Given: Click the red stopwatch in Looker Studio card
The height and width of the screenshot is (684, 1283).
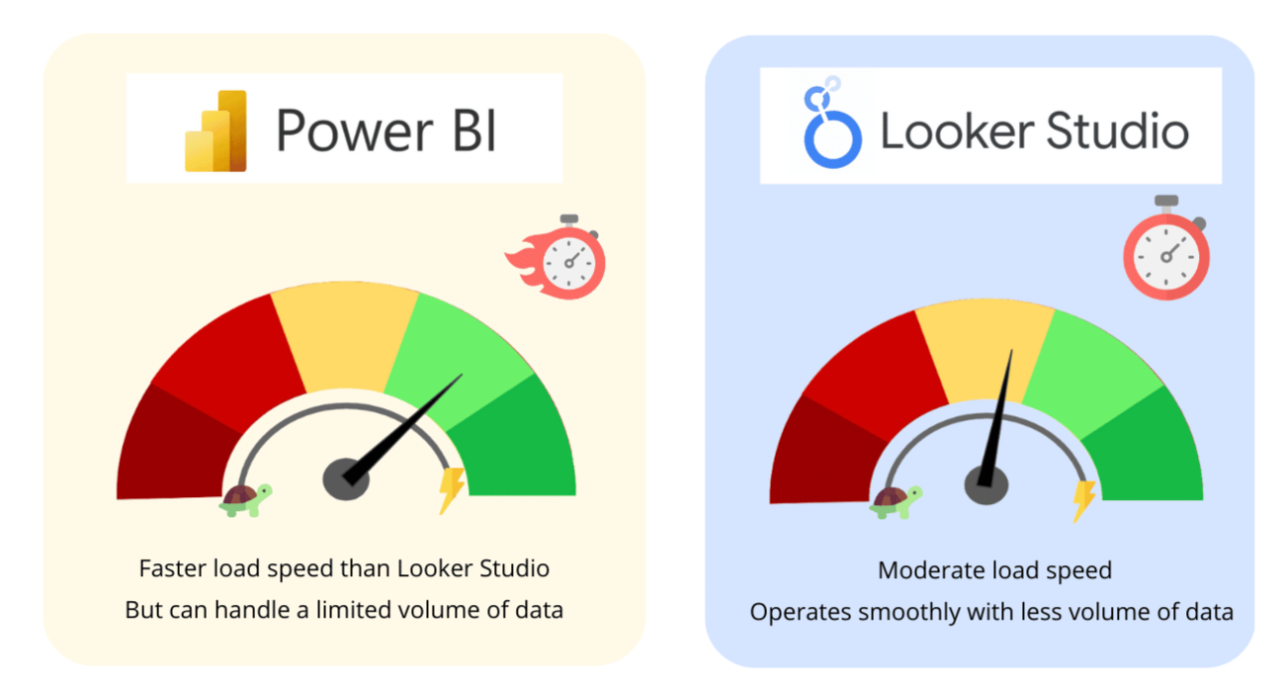Looking at the screenshot, I should (1166, 247).
